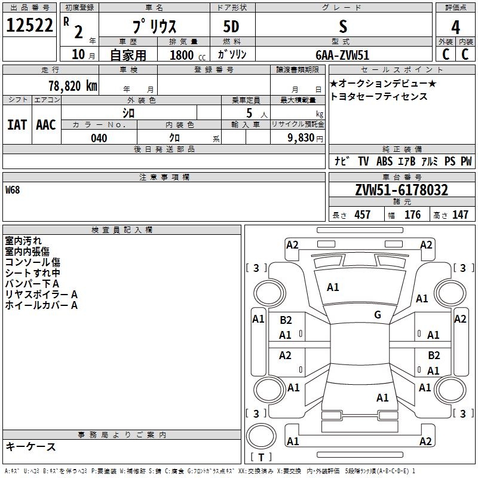Click the 純正装備 header label
This screenshot has width=478, height=478.
(x=402, y=149)
